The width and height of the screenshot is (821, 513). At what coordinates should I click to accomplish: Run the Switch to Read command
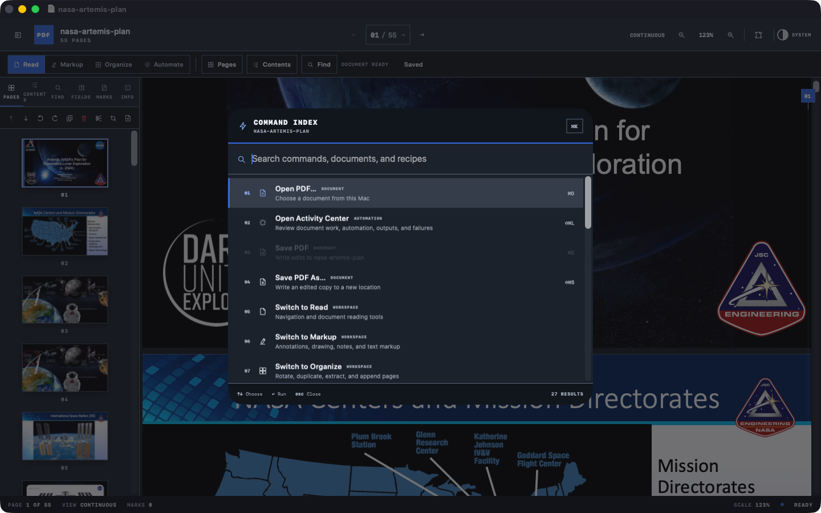406,312
